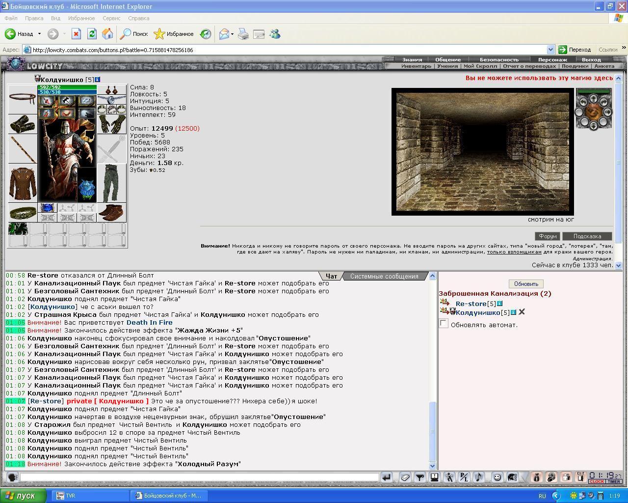Click the chat log vertical scrollbar thumb

pyautogui.click(x=432, y=431)
